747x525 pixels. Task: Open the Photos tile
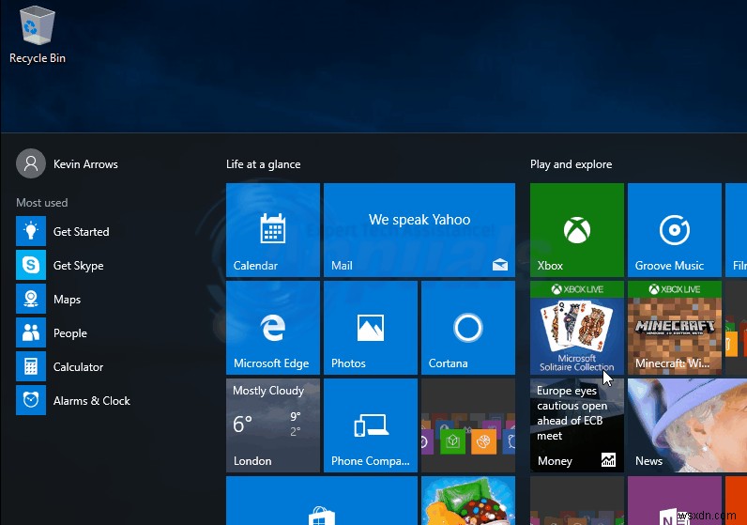371,328
